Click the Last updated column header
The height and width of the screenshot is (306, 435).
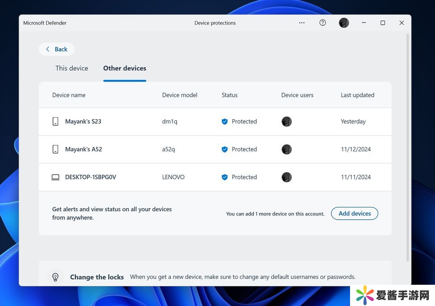[x=357, y=95]
